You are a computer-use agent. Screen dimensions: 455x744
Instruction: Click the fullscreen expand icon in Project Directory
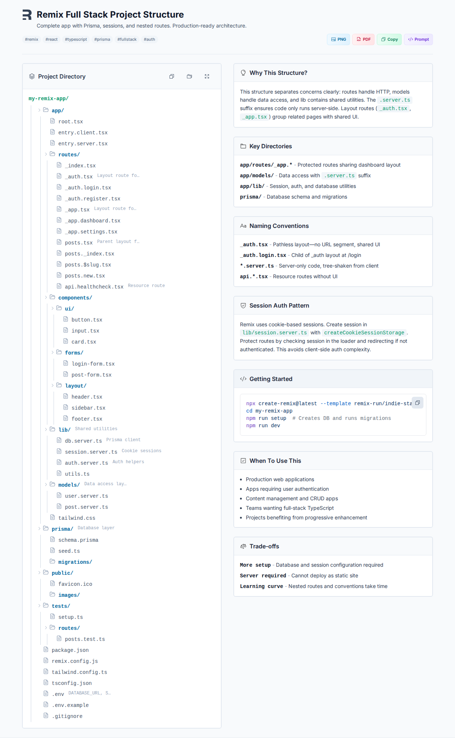pyautogui.click(x=207, y=76)
